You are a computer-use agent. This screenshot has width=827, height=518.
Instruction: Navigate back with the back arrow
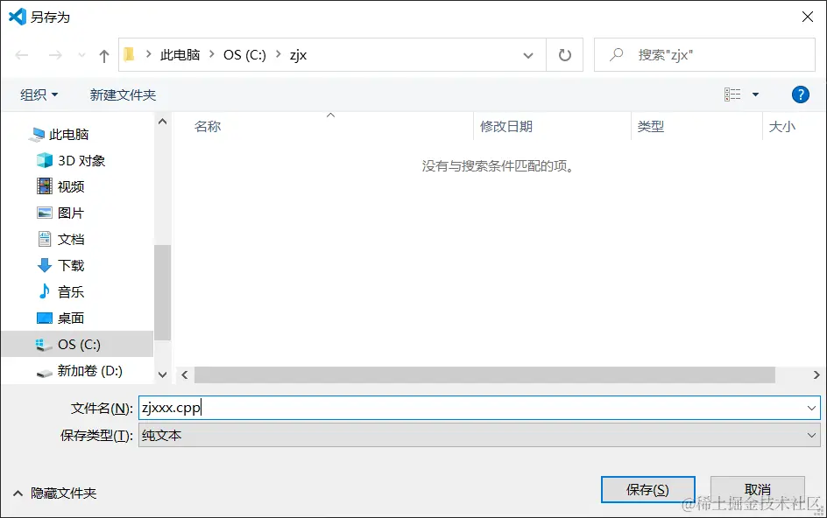(20, 54)
